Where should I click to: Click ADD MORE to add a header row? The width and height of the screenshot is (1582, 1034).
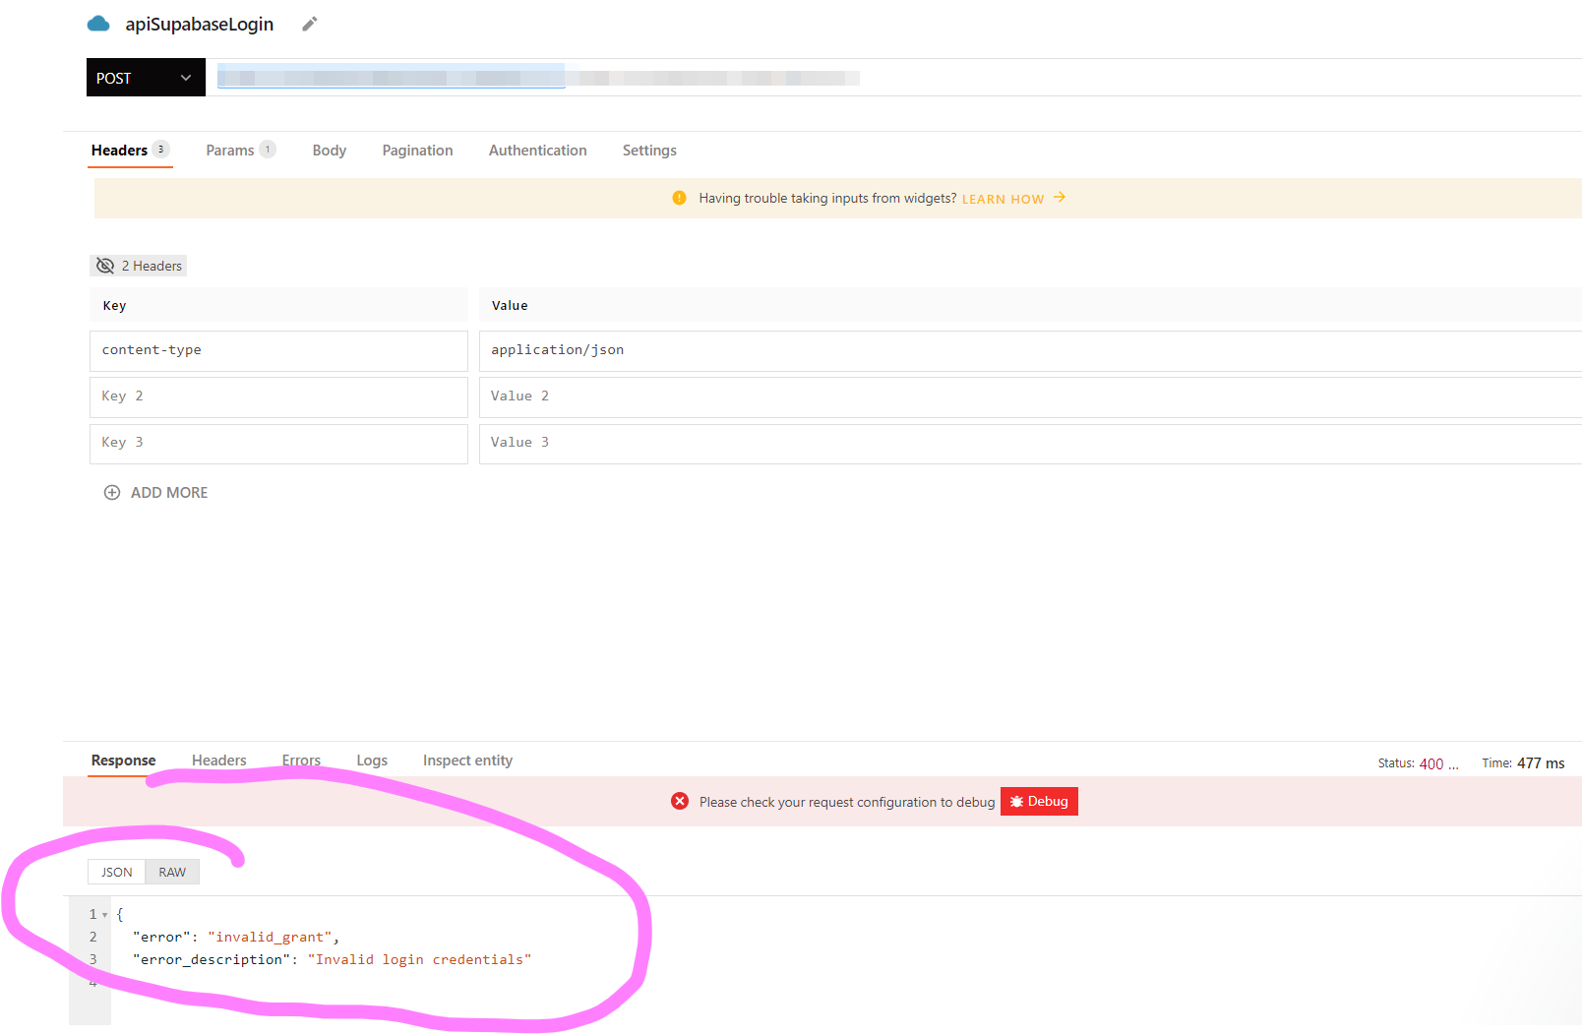point(168,492)
